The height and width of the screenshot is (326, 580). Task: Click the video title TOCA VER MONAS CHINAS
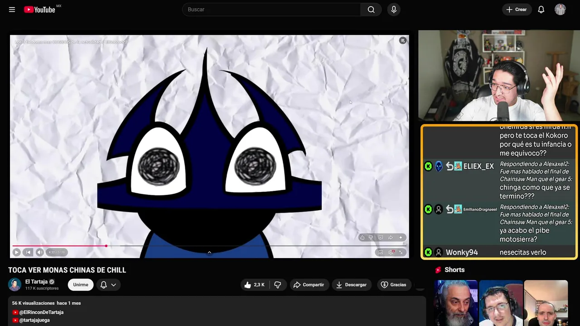tap(67, 270)
